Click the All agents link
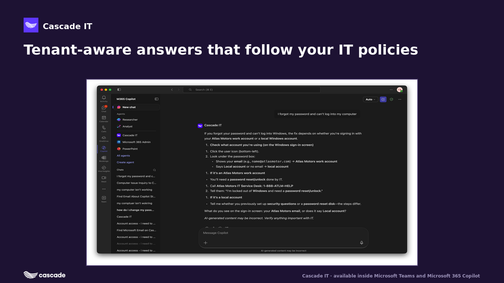 click(123, 156)
